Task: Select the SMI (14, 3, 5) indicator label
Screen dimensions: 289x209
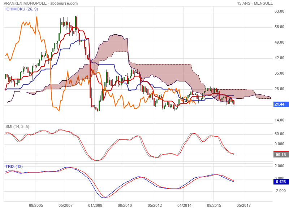Action: point(17,126)
